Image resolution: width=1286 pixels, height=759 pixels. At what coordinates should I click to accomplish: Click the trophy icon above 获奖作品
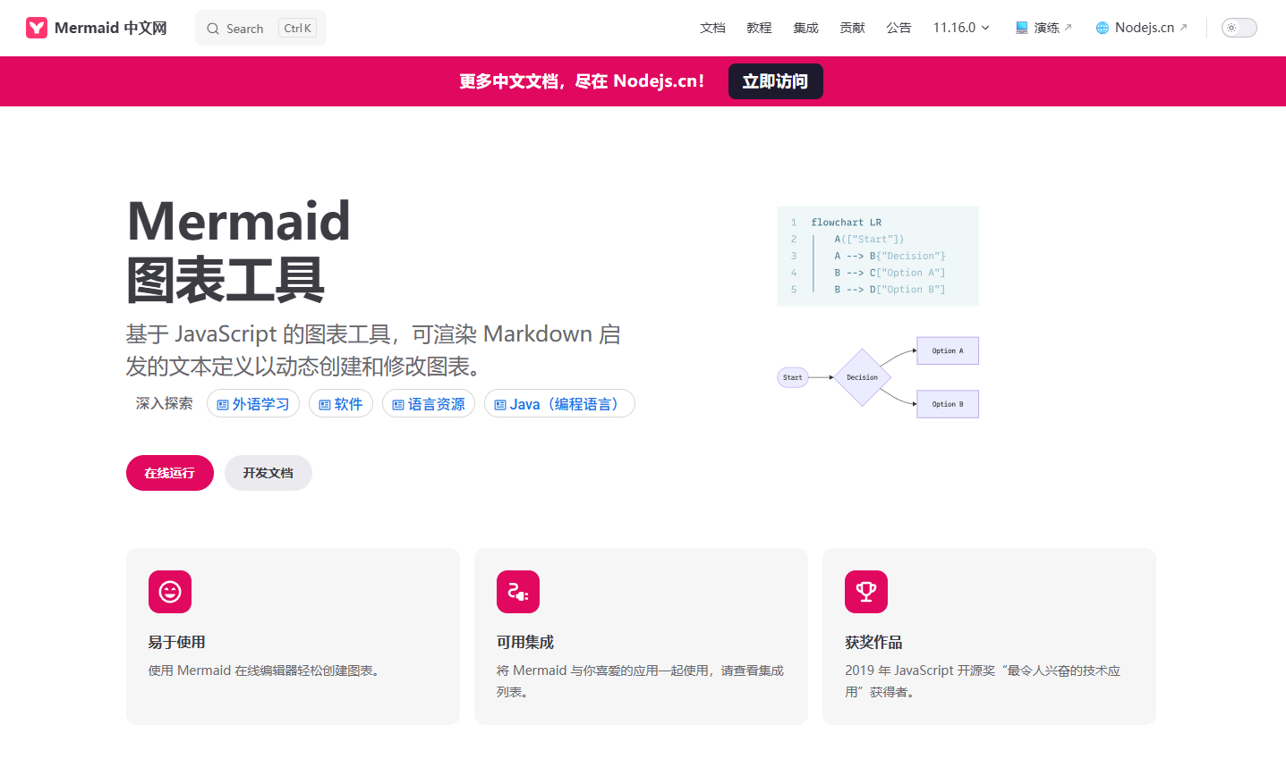[866, 592]
